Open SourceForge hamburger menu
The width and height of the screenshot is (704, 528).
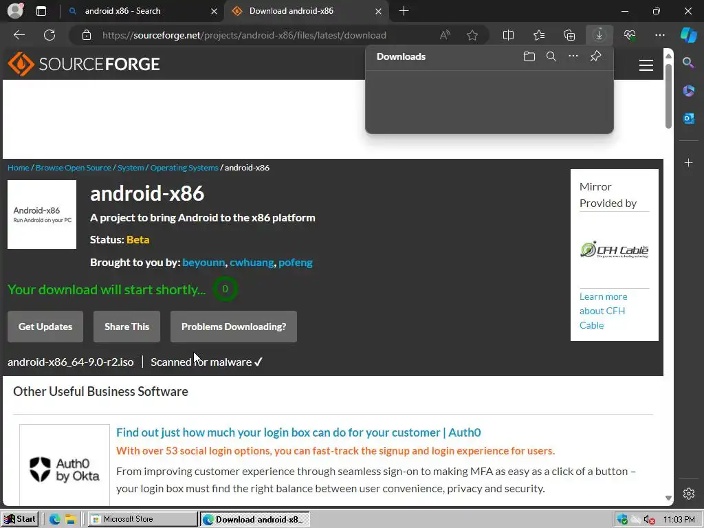pos(646,65)
